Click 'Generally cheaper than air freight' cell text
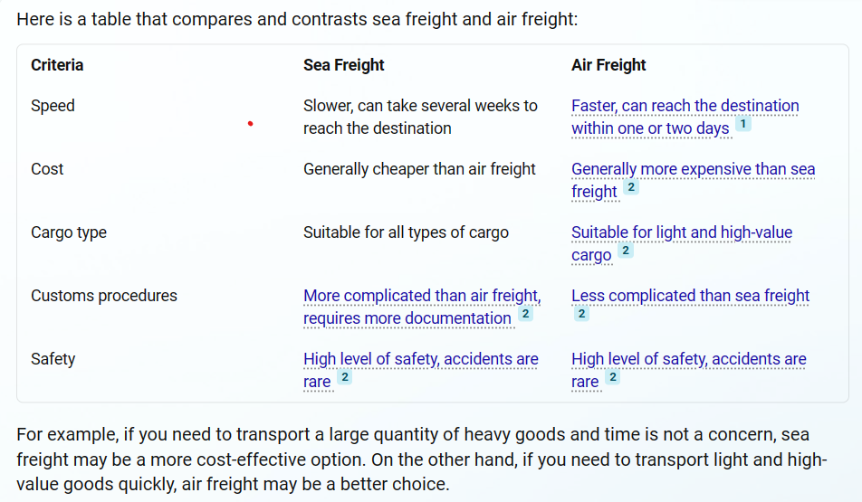This screenshot has height=502, width=862. (419, 169)
